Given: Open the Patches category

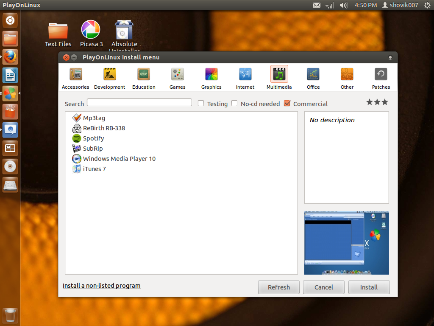Looking at the screenshot, I should [381, 78].
